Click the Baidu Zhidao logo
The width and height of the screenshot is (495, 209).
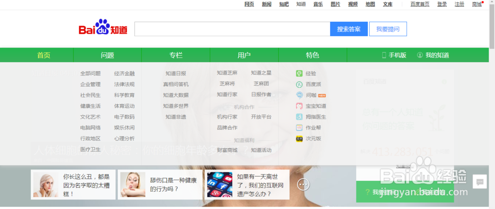tap(103, 28)
